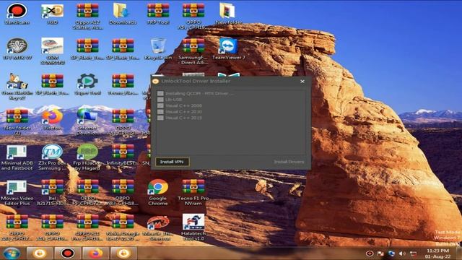Click the volume speaker tray icon

[x=402, y=253]
